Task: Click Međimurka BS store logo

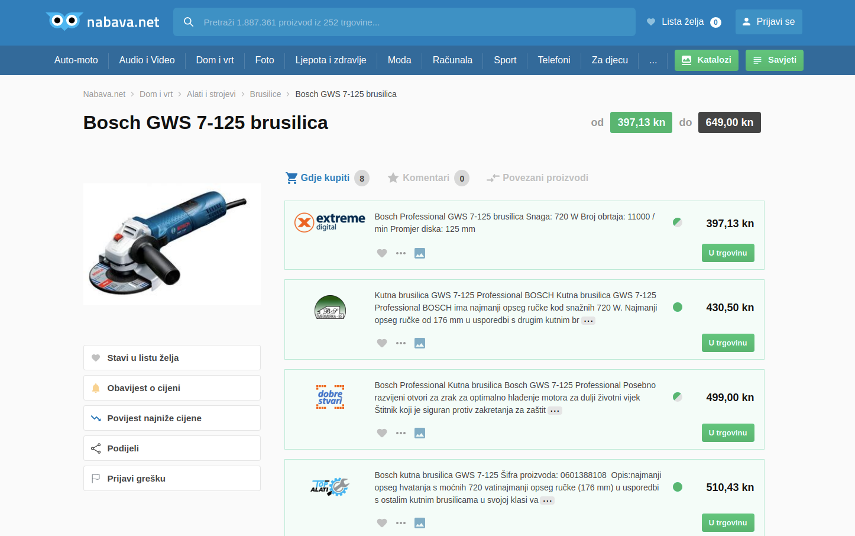Action: 330,308
